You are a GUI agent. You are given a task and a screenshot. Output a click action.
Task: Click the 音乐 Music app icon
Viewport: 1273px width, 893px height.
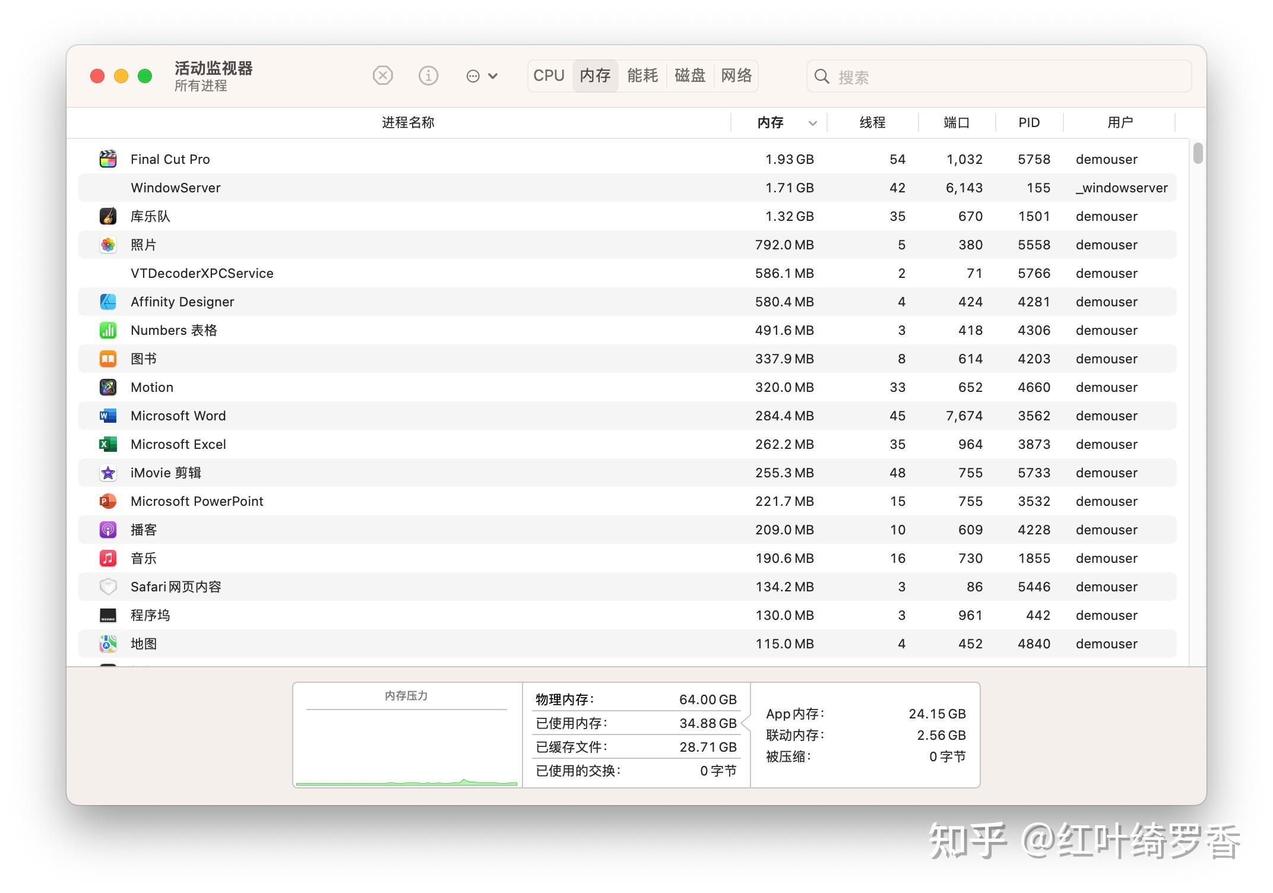point(107,558)
